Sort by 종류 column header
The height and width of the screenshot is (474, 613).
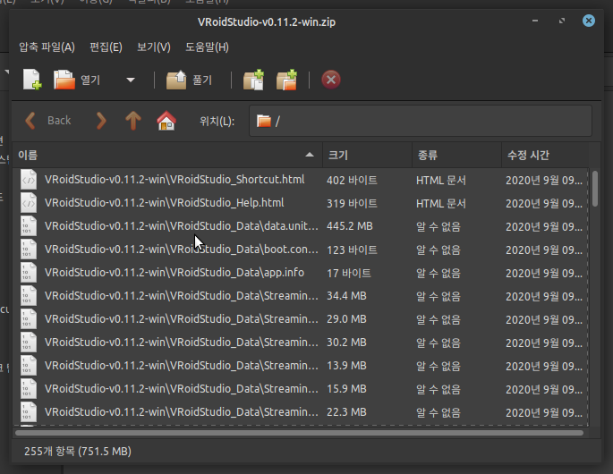[x=456, y=155]
